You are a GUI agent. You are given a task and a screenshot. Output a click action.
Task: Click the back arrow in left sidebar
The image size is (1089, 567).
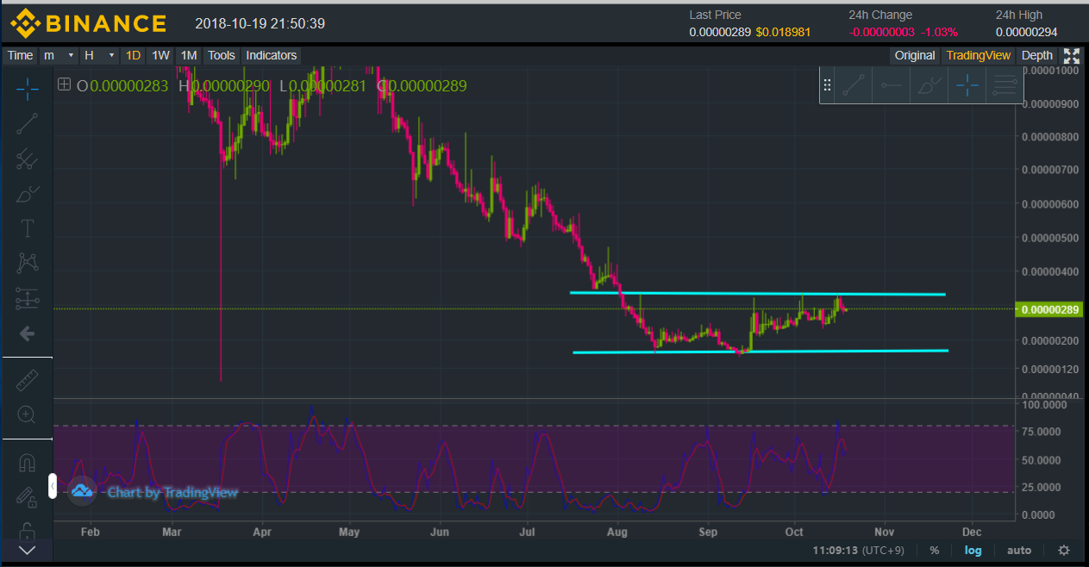coord(27,333)
